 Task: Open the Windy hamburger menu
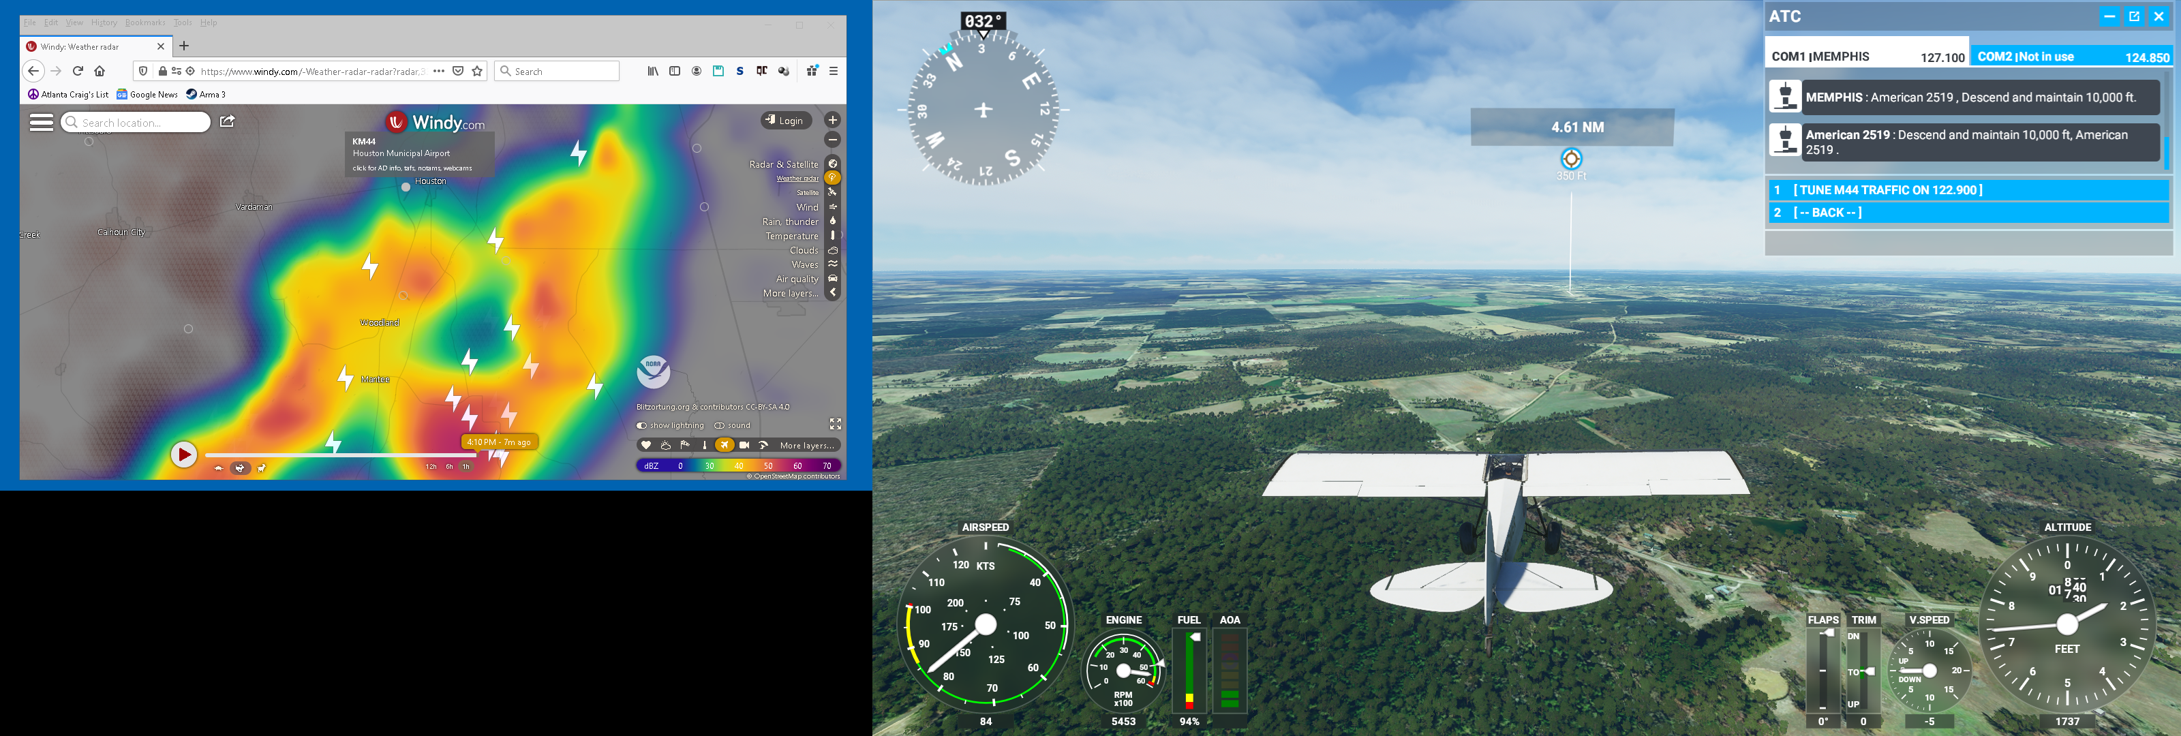tap(41, 123)
